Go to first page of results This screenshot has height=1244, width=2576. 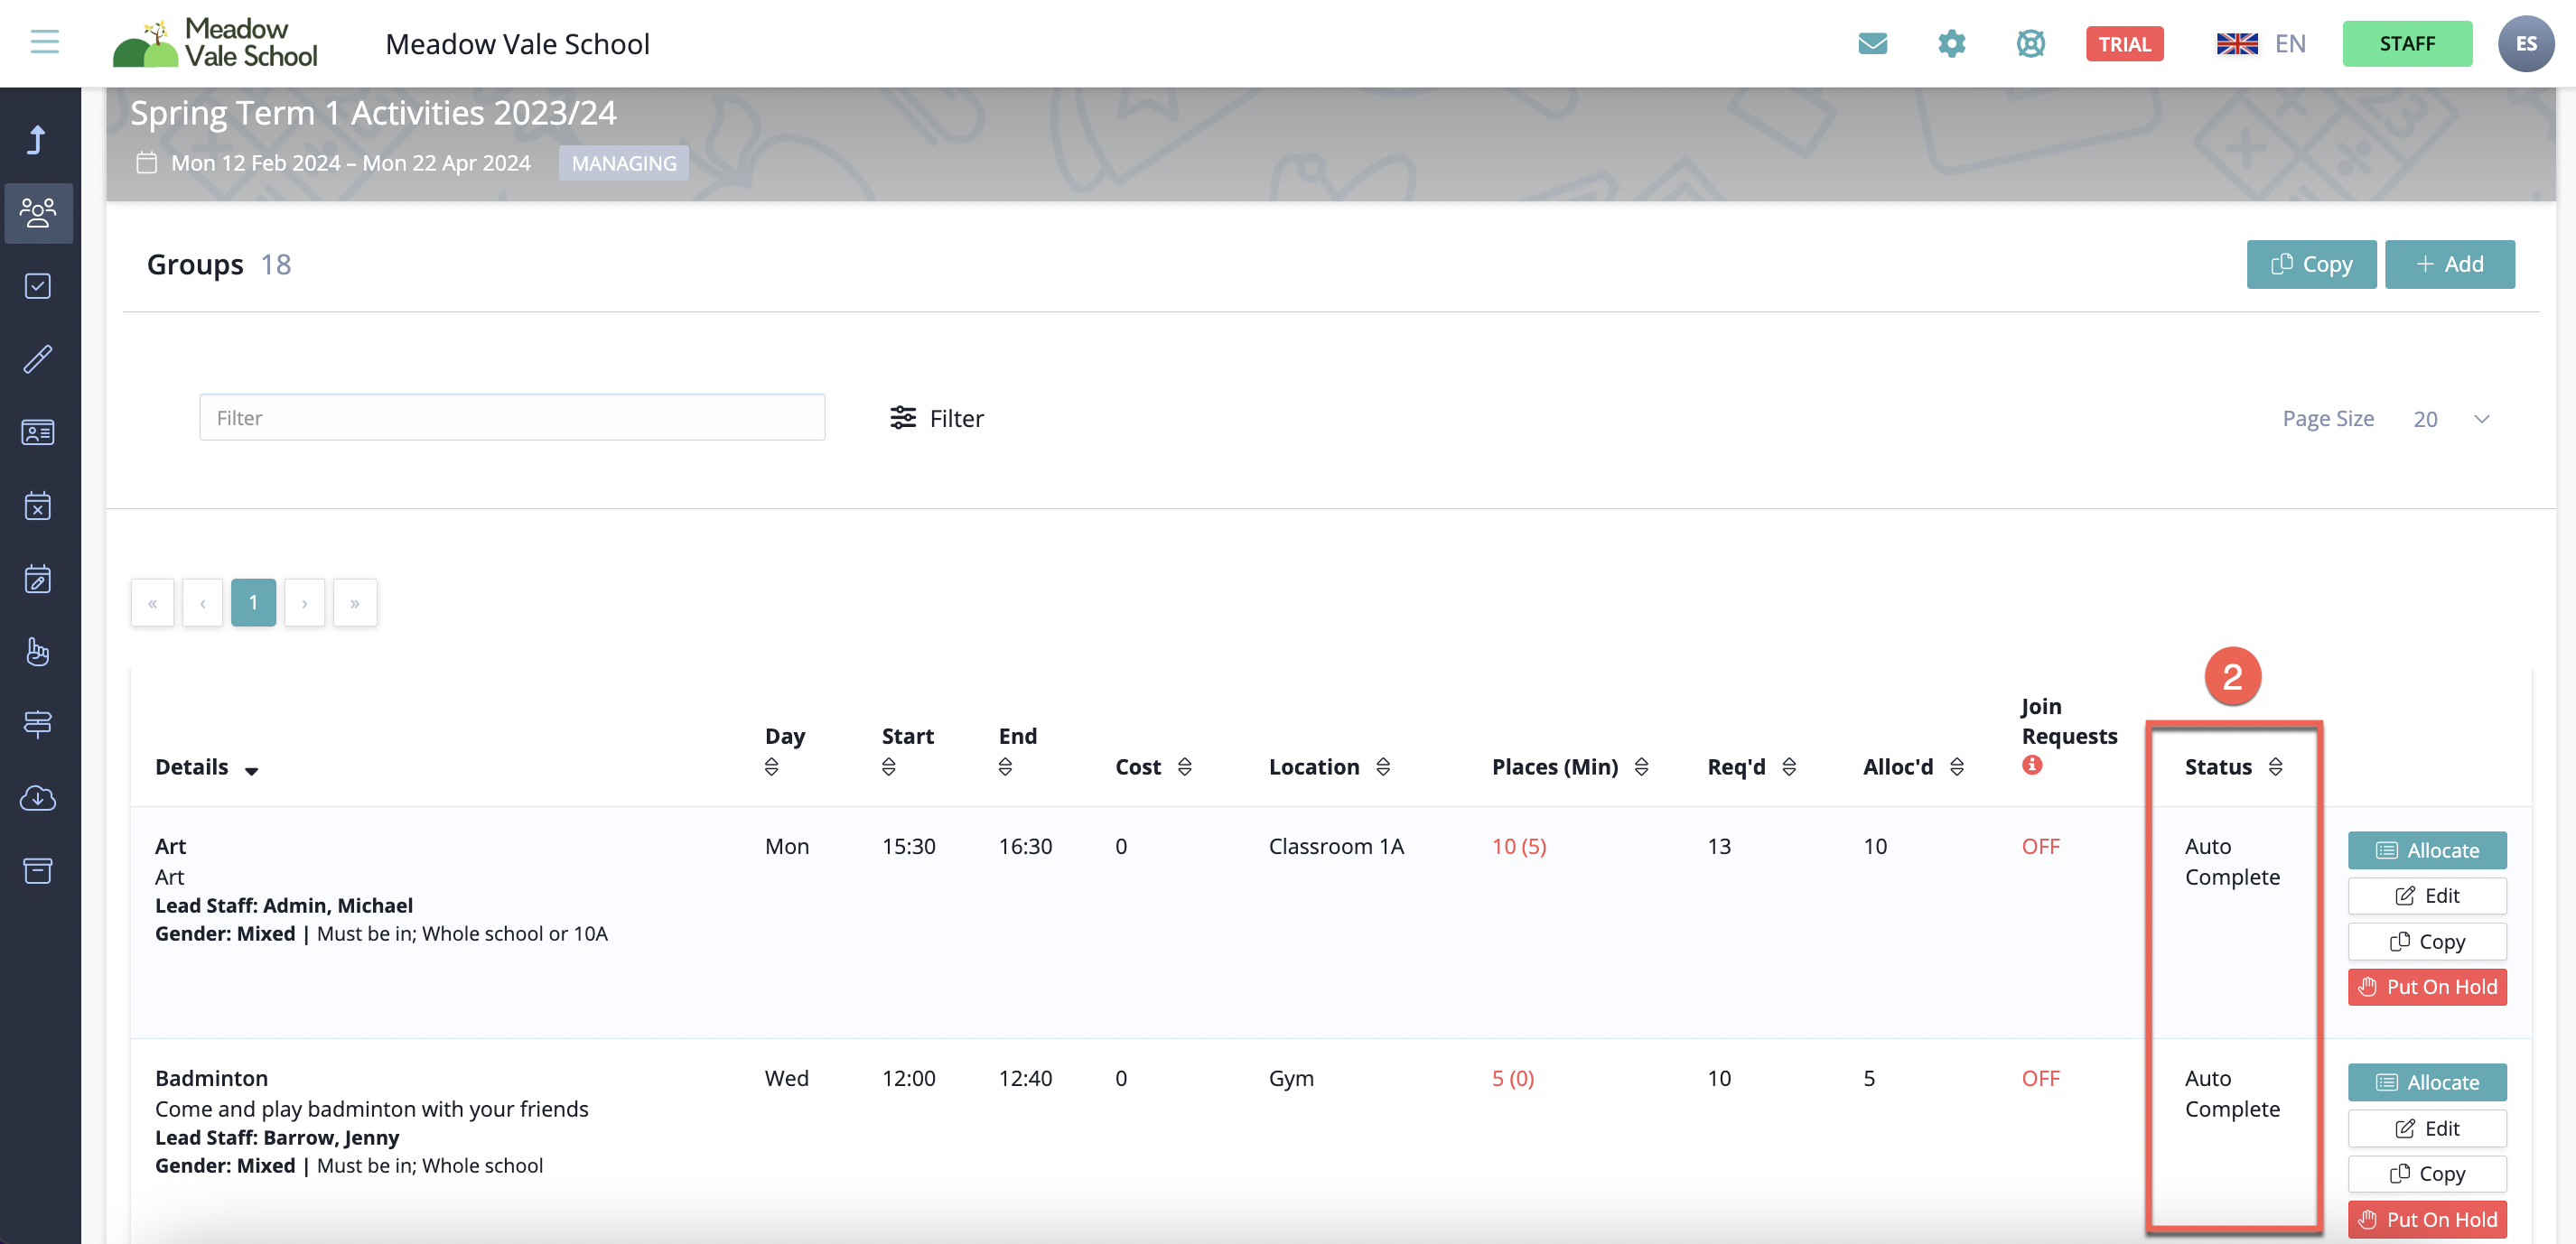(x=152, y=602)
